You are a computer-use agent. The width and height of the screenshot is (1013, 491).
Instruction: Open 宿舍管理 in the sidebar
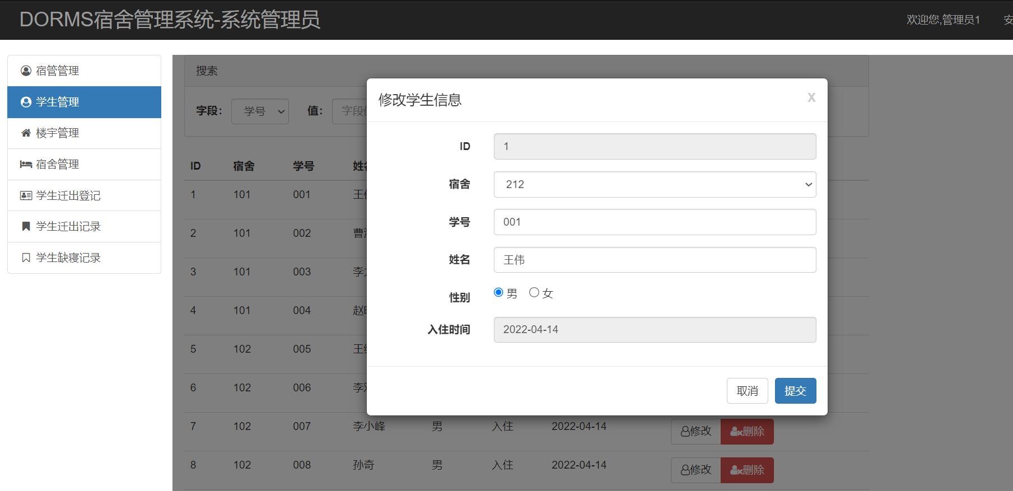point(84,164)
